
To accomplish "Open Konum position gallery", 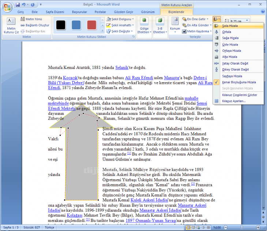I will [x=175, y=25].
